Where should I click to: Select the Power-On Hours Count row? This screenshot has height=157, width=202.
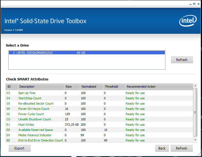click(x=99, y=109)
